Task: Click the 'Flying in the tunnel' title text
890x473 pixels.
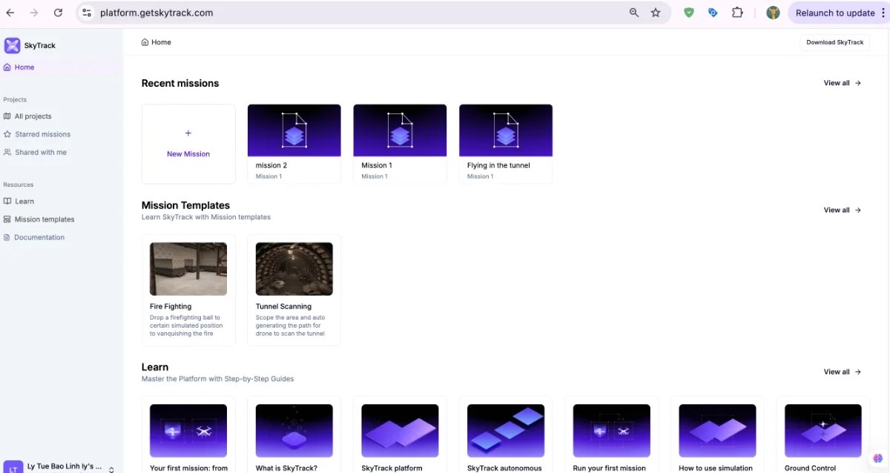Action: [498, 165]
